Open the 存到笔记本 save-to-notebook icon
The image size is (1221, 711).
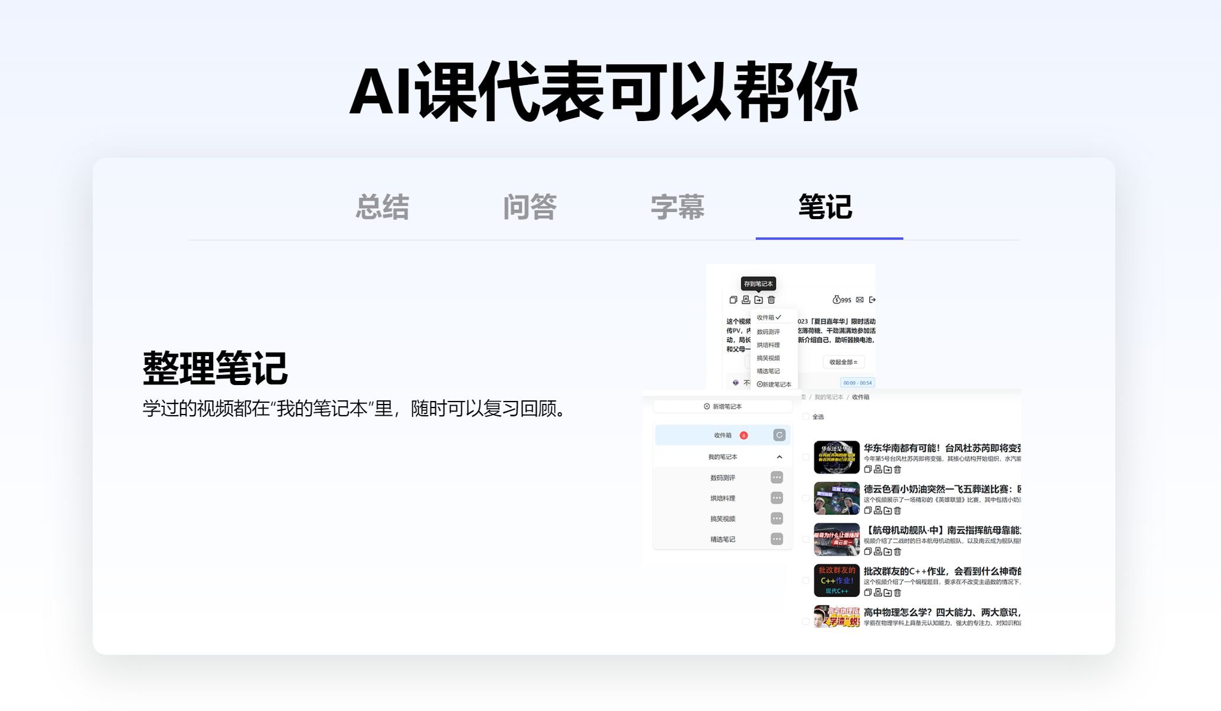tap(759, 300)
